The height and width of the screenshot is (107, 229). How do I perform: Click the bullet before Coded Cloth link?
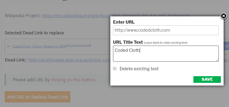[8, 46]
